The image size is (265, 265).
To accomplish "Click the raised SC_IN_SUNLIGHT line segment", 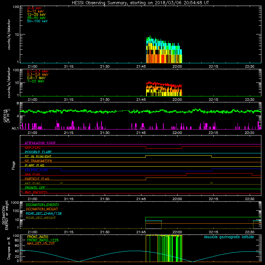I will (179, 155).
